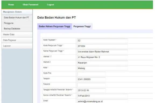This screenshot has width=155, height=103.
Task: Click the Data Badan Hukum dan PT heading
Action: (57, 17)
